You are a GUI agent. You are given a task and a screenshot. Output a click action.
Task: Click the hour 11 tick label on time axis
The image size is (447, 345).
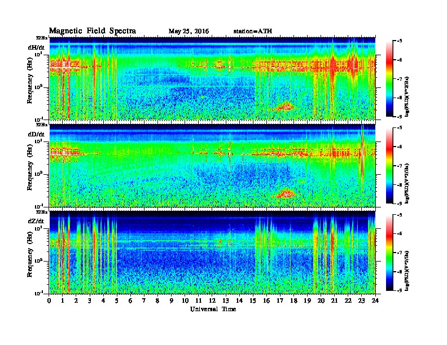(199, 300)
